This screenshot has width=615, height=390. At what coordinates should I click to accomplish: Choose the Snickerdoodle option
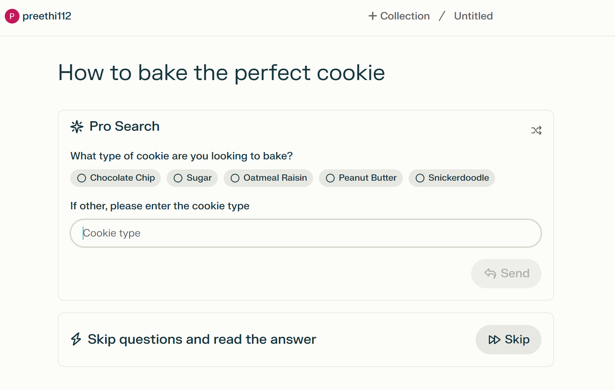pyautogui.click(x=452, y=178)
